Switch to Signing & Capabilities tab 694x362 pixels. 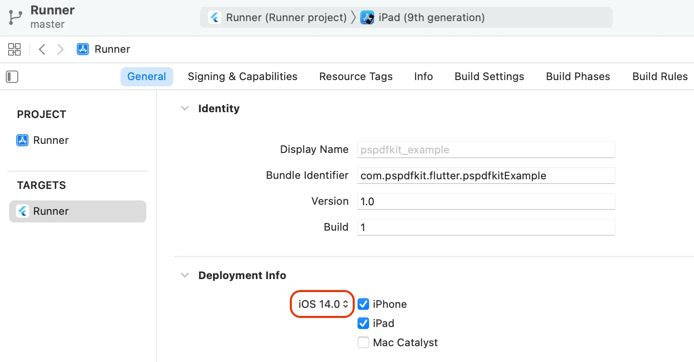pyautogui.click(x=242, y=77)
